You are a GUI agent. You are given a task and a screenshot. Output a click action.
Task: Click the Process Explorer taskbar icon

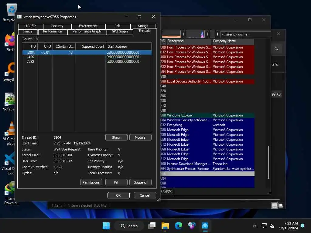205,226
